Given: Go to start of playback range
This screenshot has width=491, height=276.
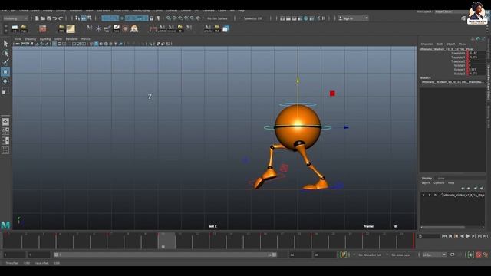Looking at the screenshot, I should 444,236.
